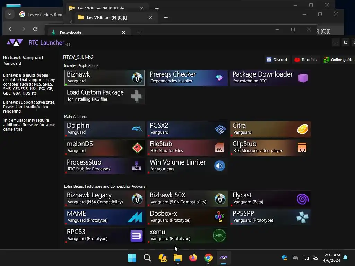Open Chrome tab search dropdown chevron
The height and width of the screenshot is (266, 355).
(9, 14)
